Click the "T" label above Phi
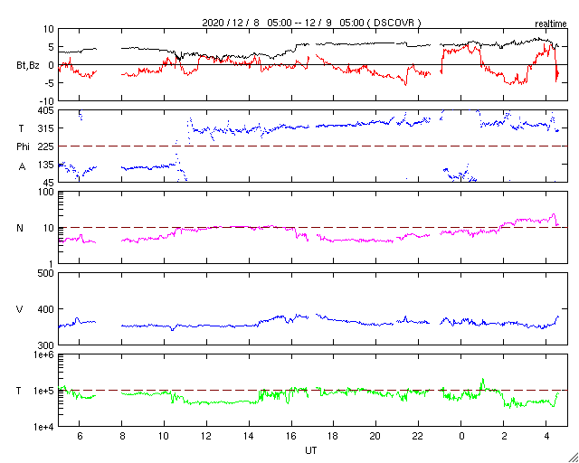Image resolution: width=579 pixels, height=463 pixels. 21,128
